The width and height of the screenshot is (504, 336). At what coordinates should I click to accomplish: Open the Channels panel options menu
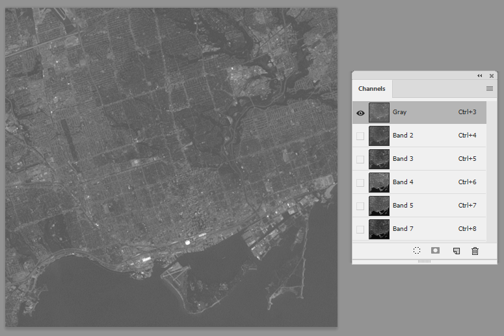pyautogui.click(x=490, y=88)
